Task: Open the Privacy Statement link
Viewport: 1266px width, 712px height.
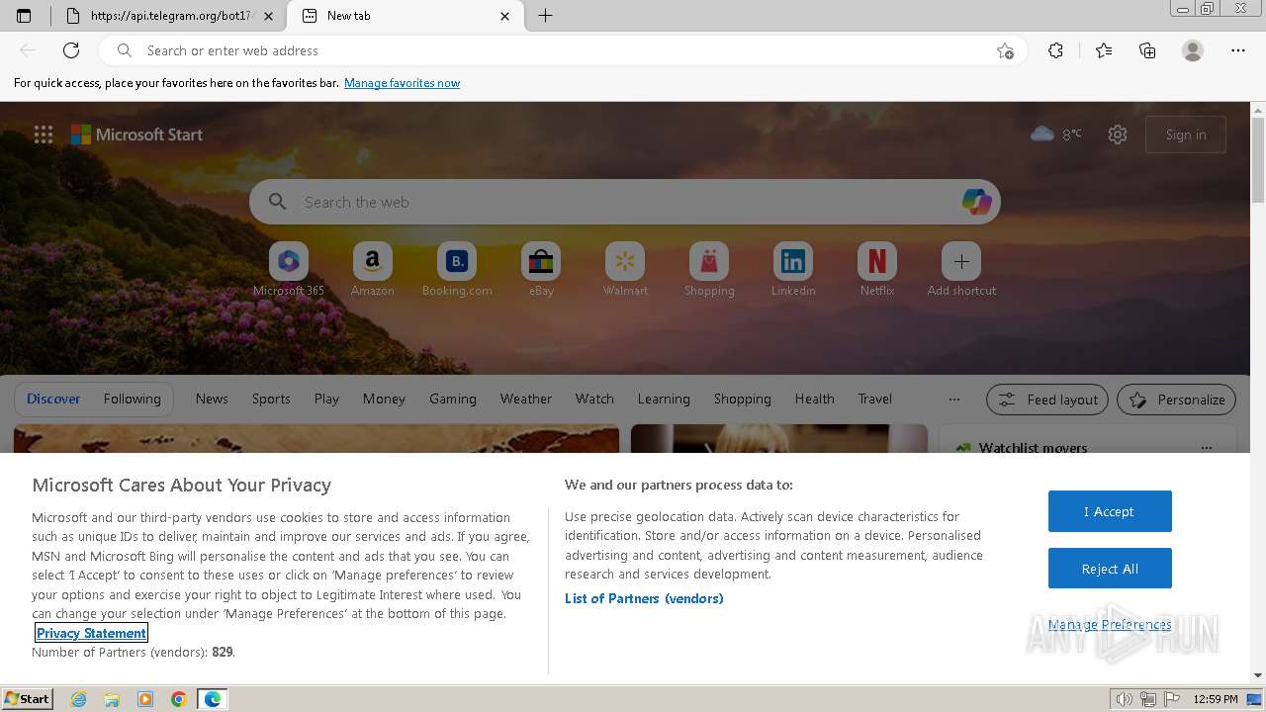Action: 91,633
